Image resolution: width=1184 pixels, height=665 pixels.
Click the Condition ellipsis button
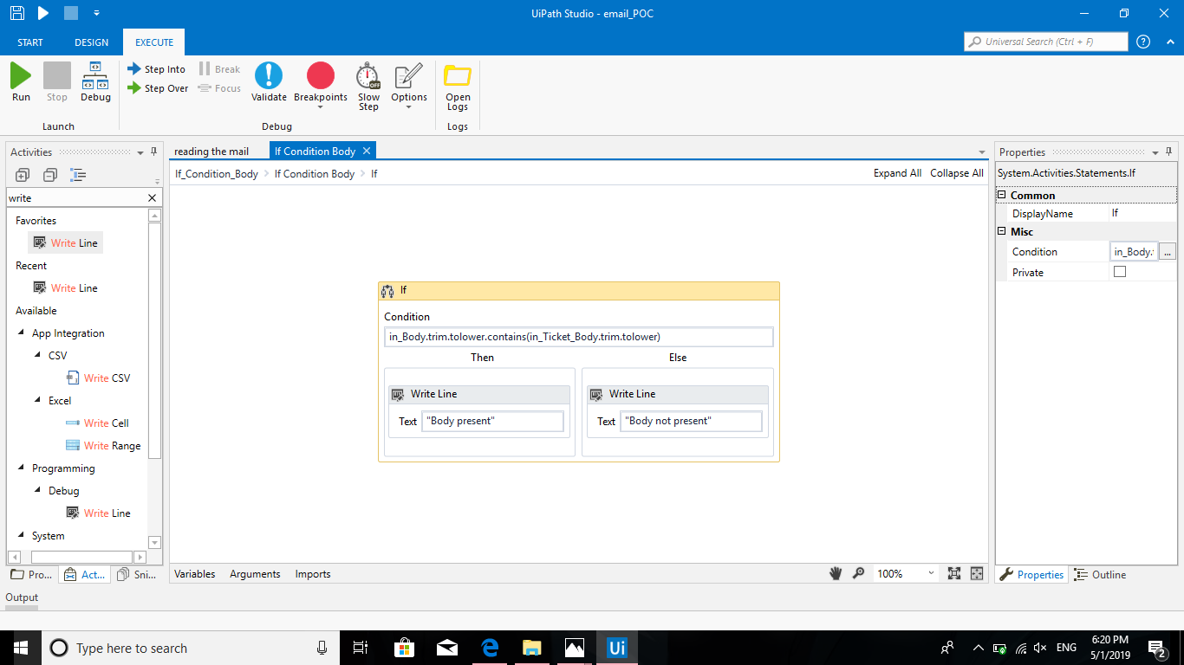point(1168,252)
